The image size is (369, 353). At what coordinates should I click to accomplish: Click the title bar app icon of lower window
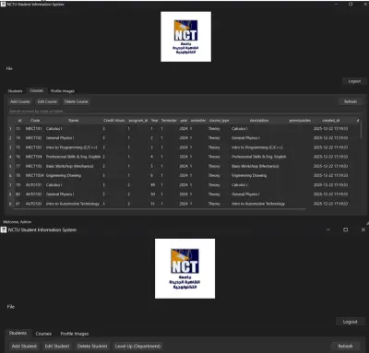tap(4, 229)
